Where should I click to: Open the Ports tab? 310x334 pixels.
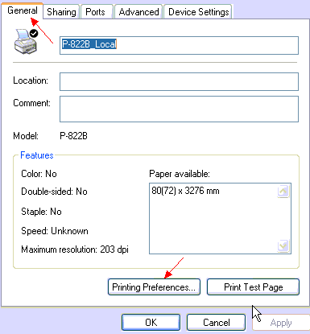(x=95, y=12)
